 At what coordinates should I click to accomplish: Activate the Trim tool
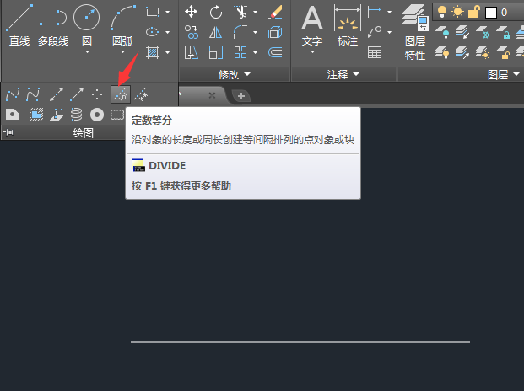(x=240, y=12)
